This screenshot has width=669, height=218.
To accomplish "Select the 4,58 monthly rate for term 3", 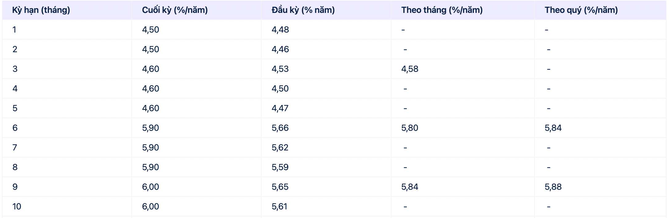I will (x=410, y=69).
